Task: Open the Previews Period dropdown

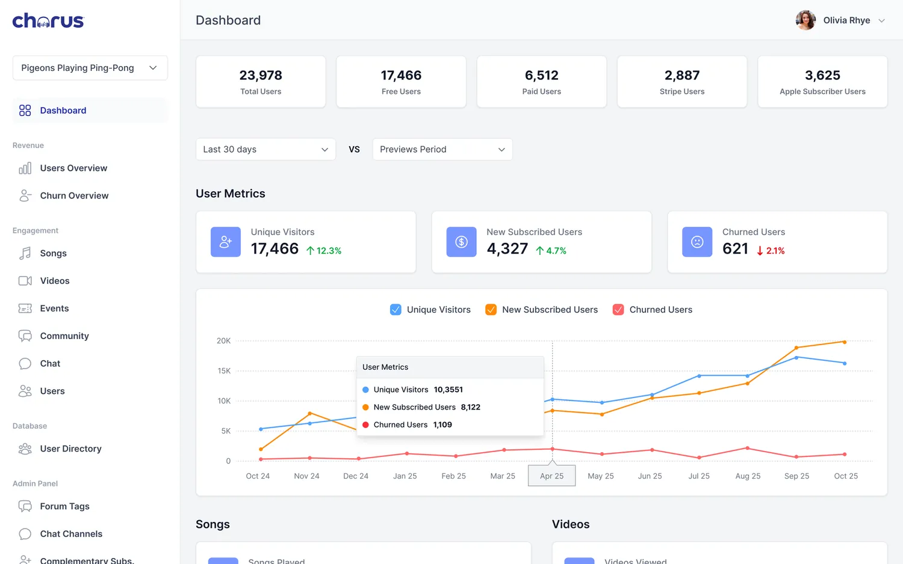Action: click(x=442, y=149)
